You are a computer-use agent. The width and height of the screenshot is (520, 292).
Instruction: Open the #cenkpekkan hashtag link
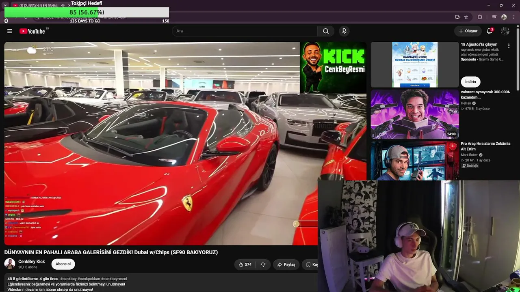(89, 279)
